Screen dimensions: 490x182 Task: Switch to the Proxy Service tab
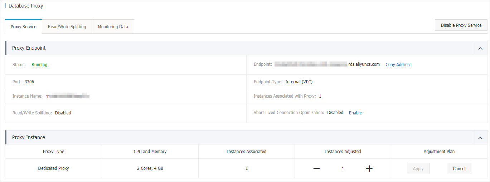click(x=24, y=27)
